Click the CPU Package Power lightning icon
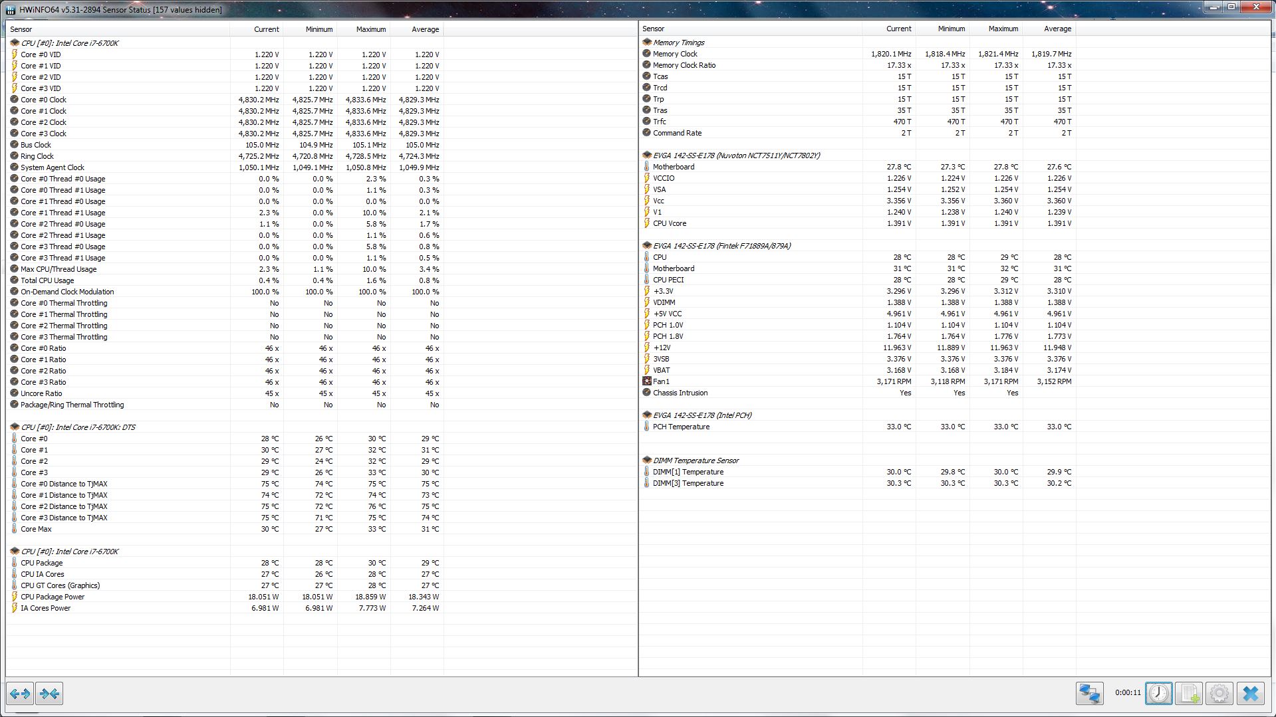Screen dimensions: 1276x717 pos(15,597)
